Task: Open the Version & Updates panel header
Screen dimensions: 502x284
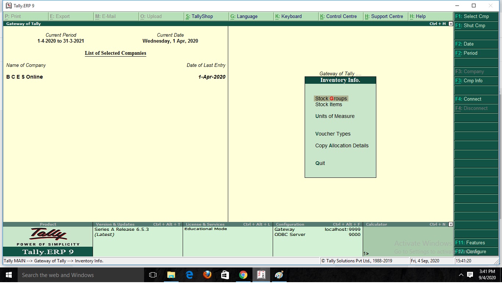Action: (x=138, y=224)
